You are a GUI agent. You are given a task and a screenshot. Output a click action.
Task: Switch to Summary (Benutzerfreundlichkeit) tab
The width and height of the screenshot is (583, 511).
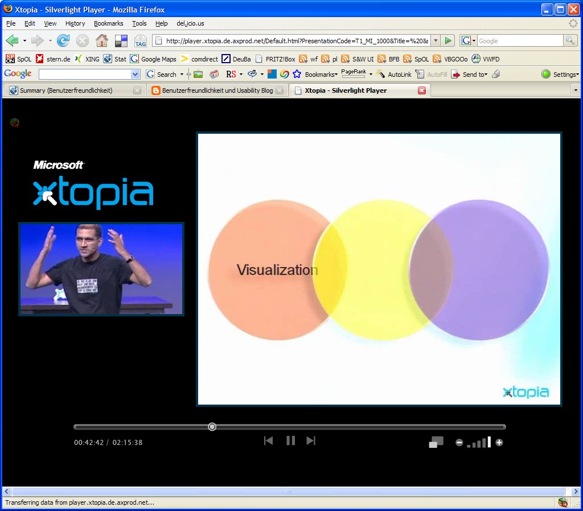(x=75, y=90)
